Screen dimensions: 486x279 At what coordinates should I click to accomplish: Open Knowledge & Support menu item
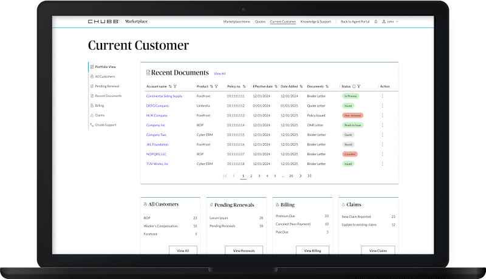315,22
